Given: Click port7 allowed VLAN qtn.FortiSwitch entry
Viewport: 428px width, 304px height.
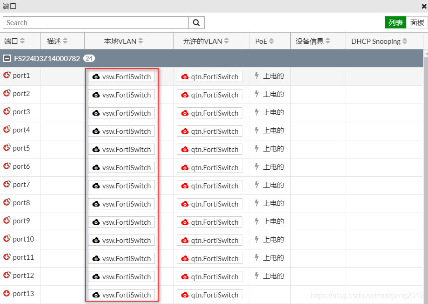Looking at the screenshot, I should [x=209, y=186].
